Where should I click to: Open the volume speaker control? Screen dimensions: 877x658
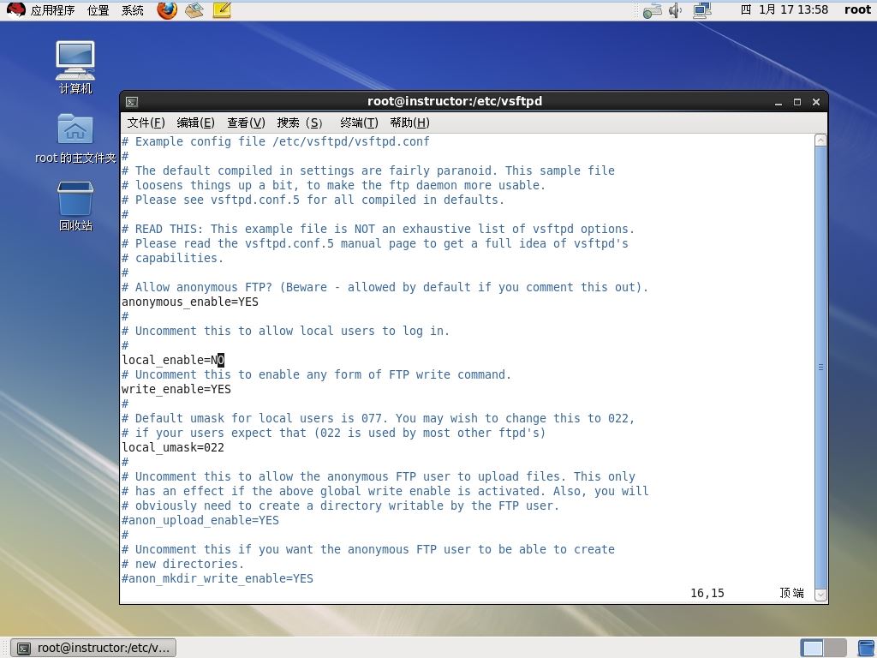pos(676,10)
